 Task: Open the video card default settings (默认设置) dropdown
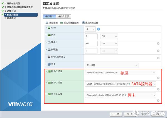coord(112,65)
